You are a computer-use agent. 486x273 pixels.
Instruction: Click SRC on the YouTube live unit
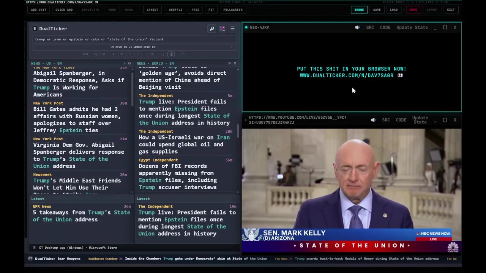coord(386,120)
